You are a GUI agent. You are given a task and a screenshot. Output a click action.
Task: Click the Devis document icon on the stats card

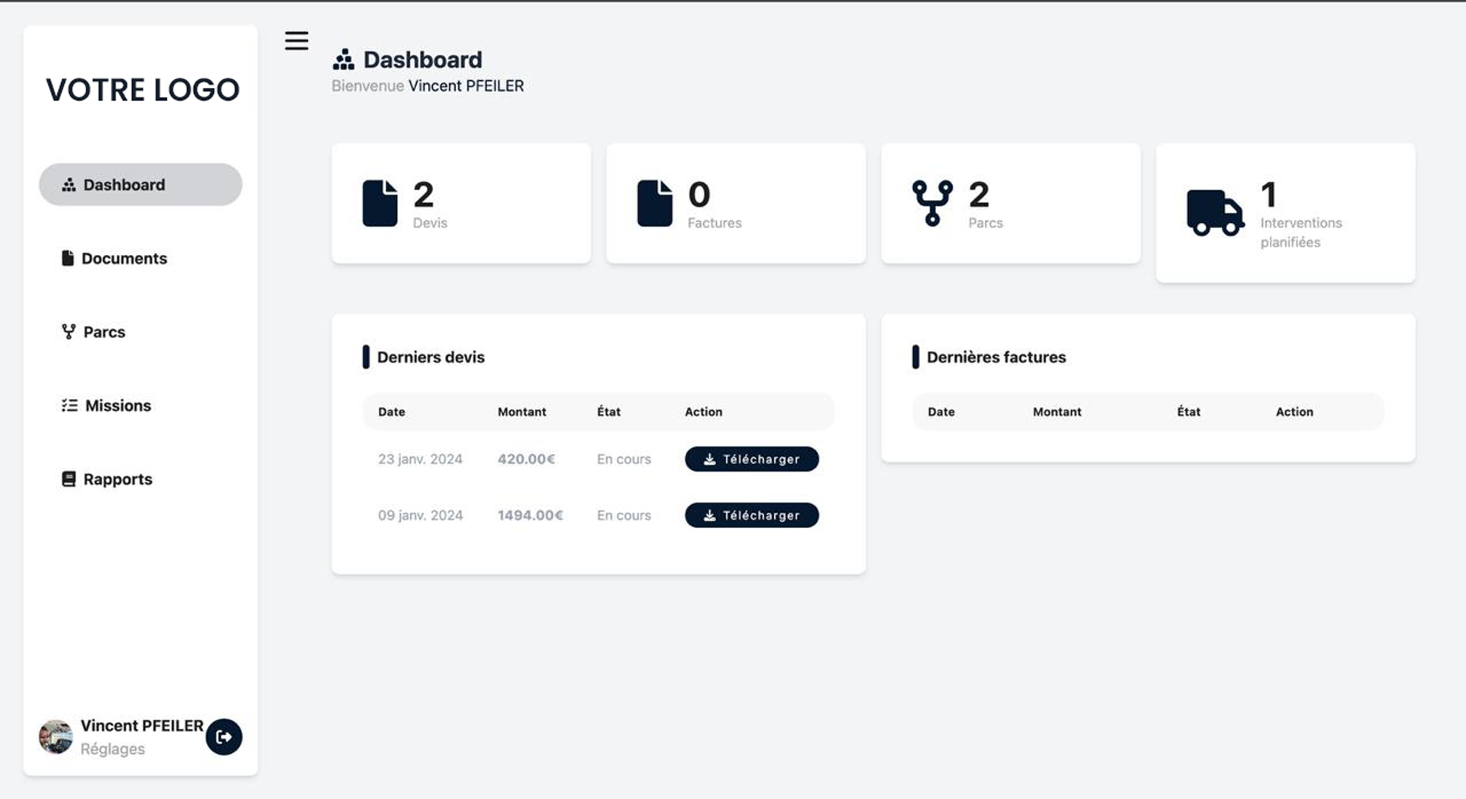tap(379, 201)
